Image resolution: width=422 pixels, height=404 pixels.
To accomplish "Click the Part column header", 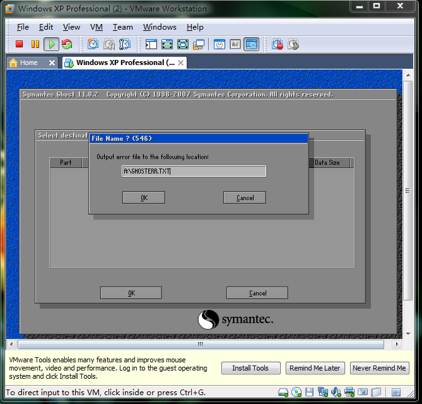I will tap(66, 163).
